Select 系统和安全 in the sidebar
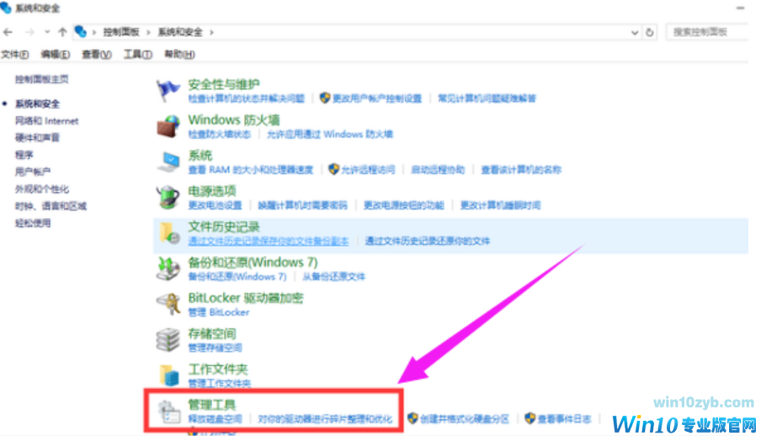Viewport: 761px width, 436px height. point(37,104)
